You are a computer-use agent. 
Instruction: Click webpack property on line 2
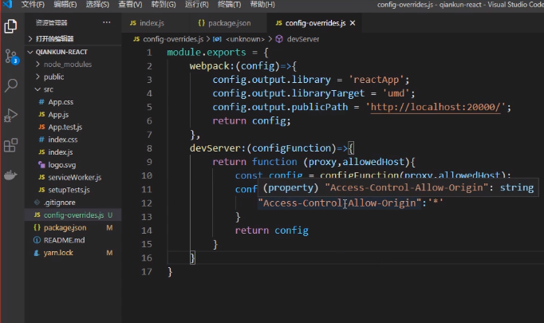[210, 66]
